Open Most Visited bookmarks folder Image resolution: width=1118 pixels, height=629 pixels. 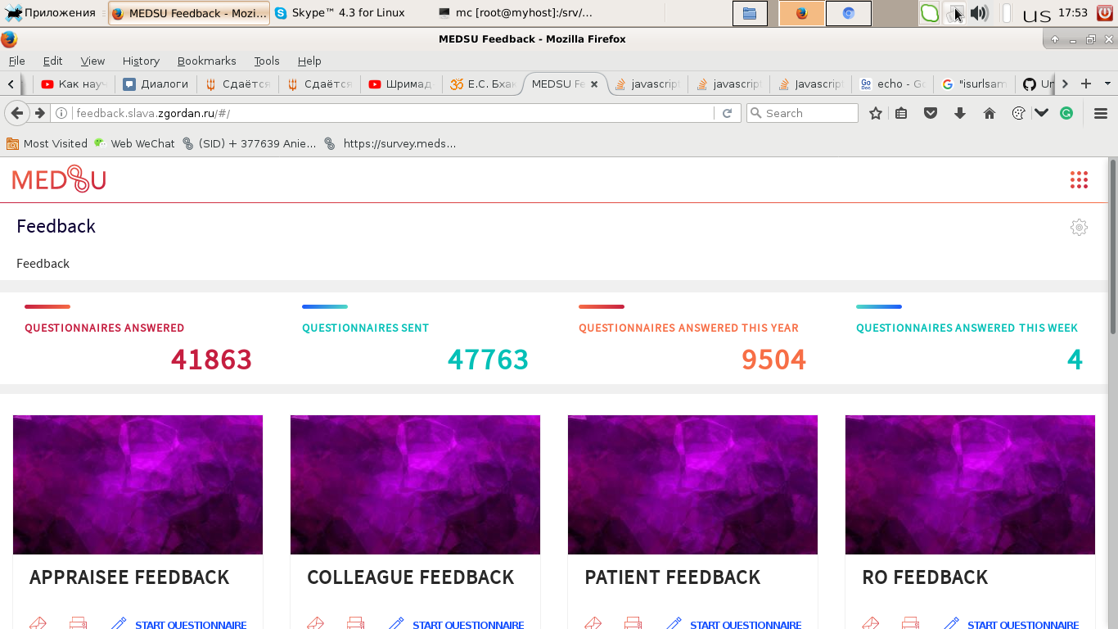(47, 143)
